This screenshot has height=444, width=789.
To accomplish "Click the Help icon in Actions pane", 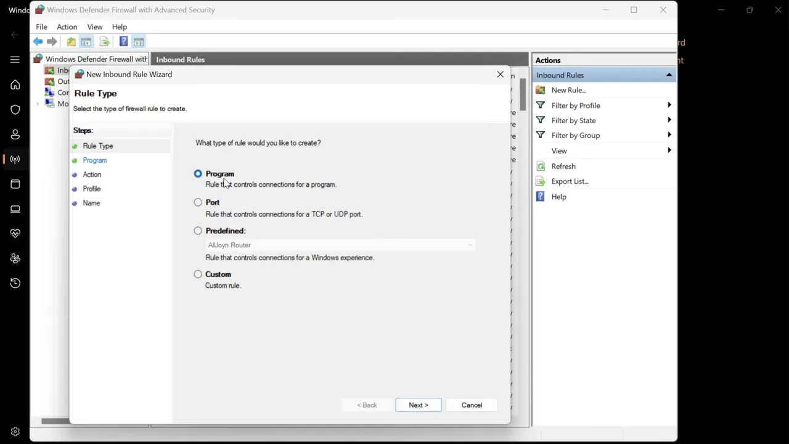I will click(x=541, y=197).
